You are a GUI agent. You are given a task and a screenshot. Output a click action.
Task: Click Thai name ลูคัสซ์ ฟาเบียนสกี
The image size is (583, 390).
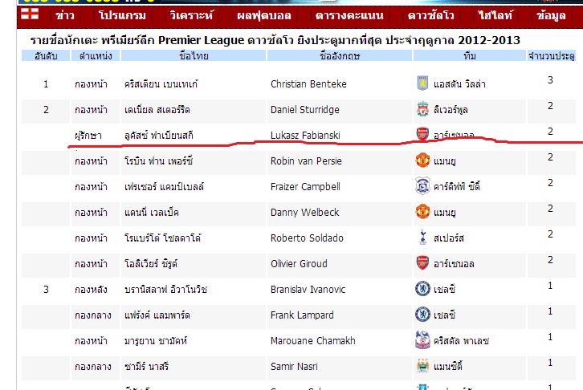point(159,135)
